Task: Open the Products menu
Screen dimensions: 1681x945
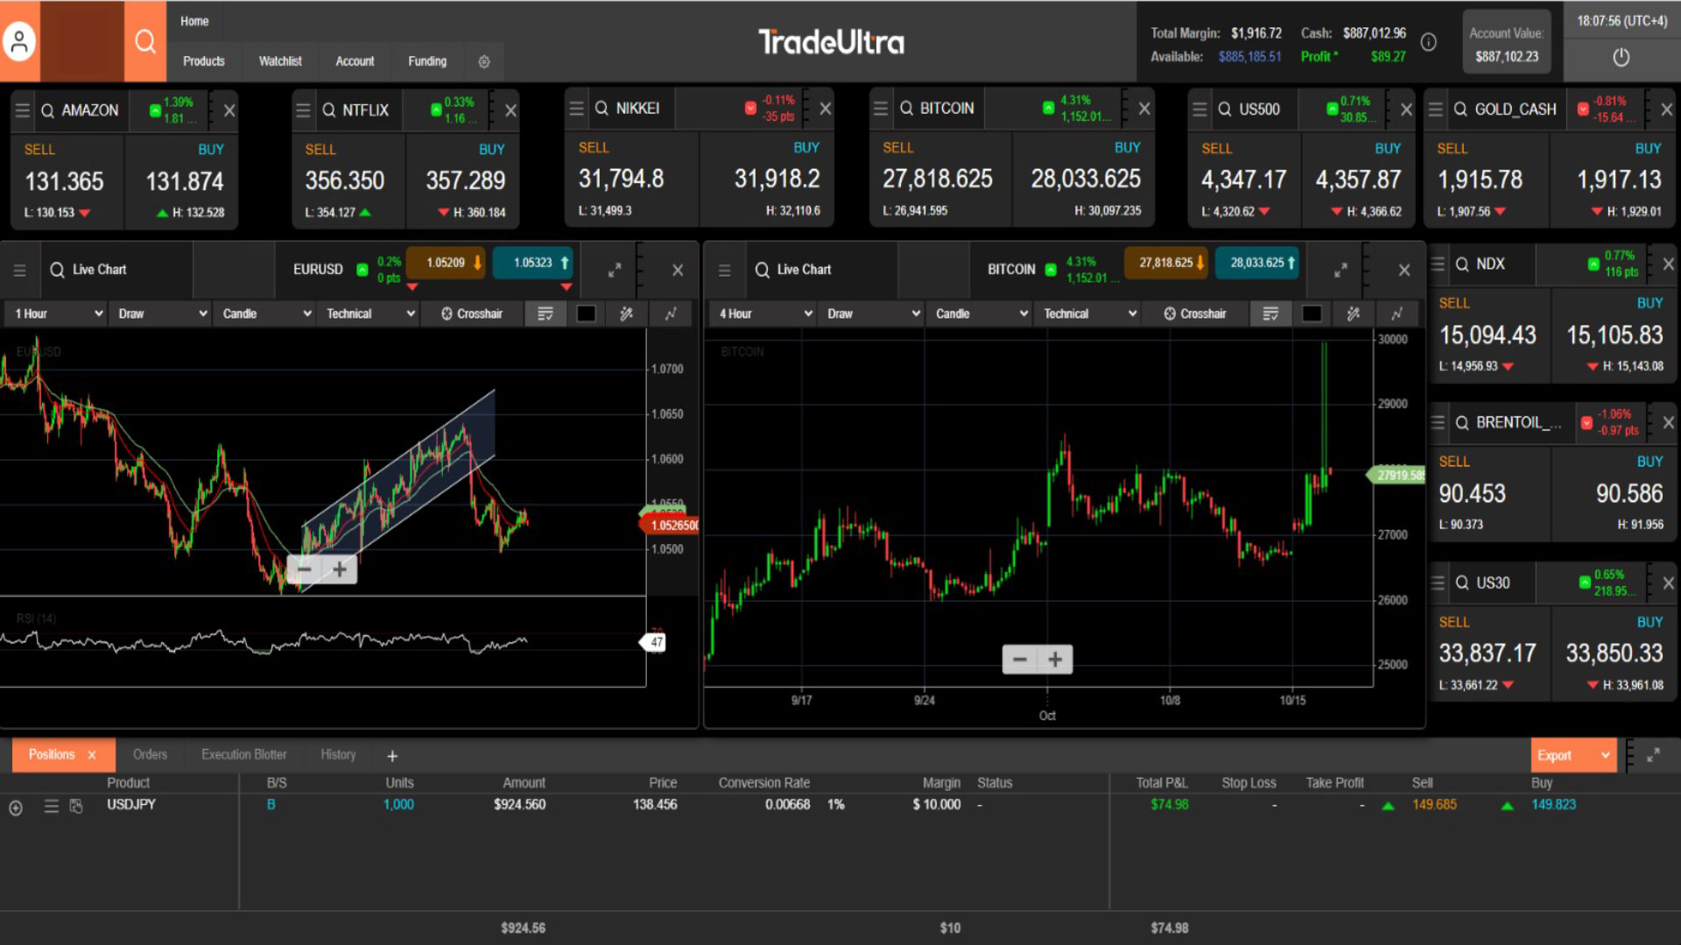Action: point(204,61)
